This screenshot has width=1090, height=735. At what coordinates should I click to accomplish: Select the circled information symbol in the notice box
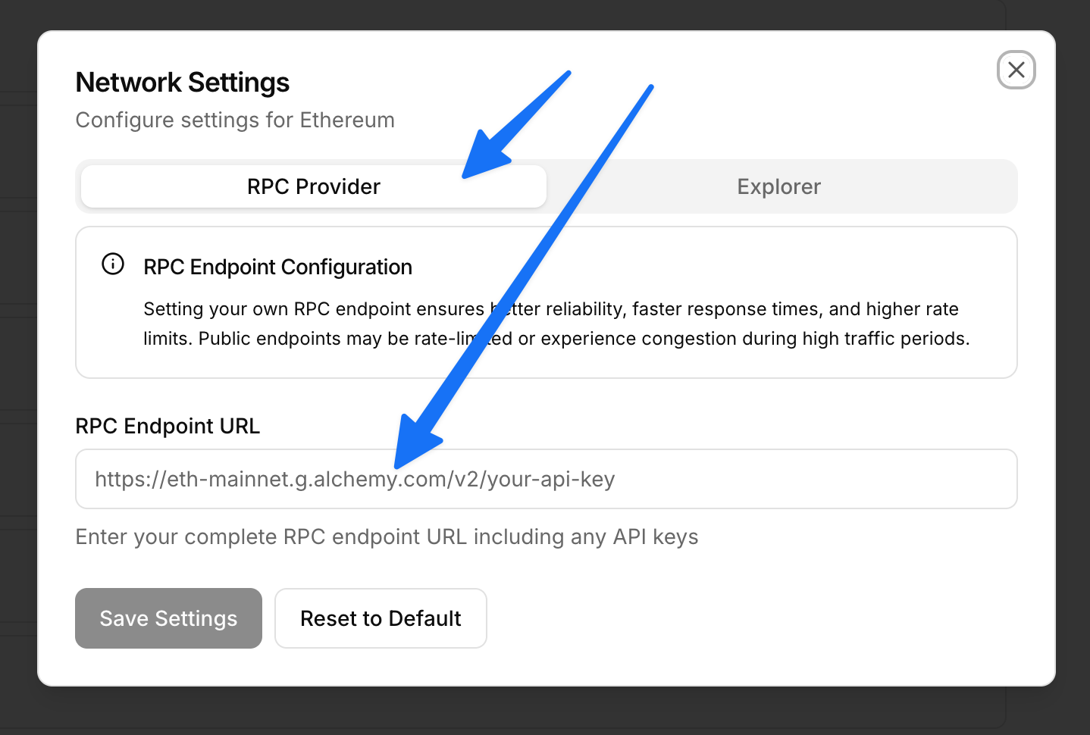pos(112,264)
